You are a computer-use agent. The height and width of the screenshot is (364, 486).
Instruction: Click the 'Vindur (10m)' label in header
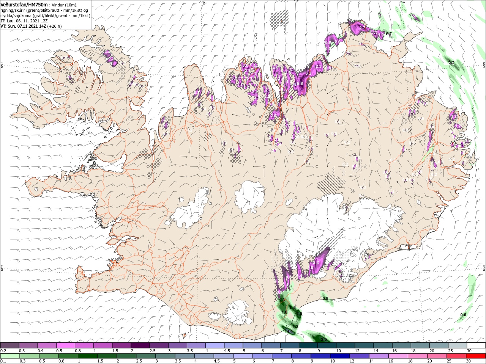tap(65, 5)
